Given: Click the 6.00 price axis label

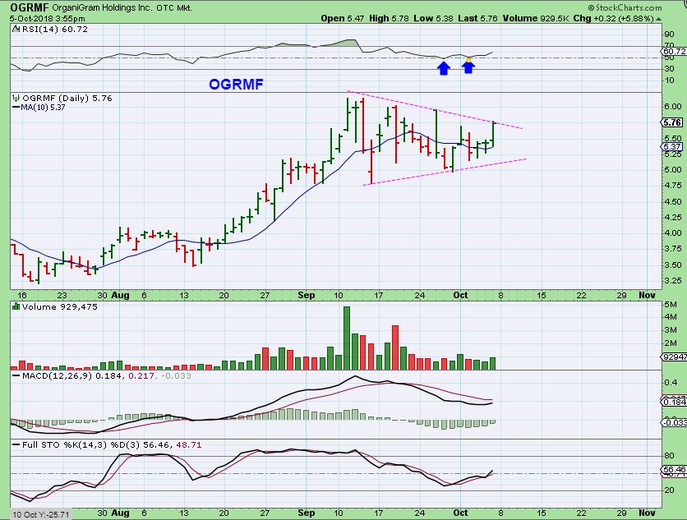Looking at the screenshot, I should pos(672,107).
